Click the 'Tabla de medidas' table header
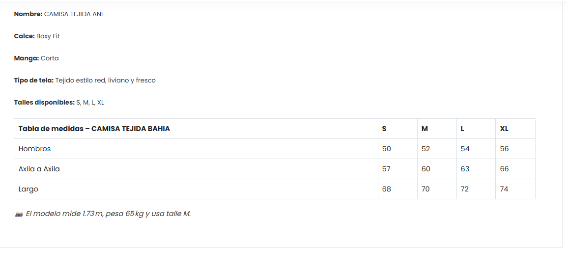Image resolution: width=567 pixels, height=270 pixels. coord(94,129)
